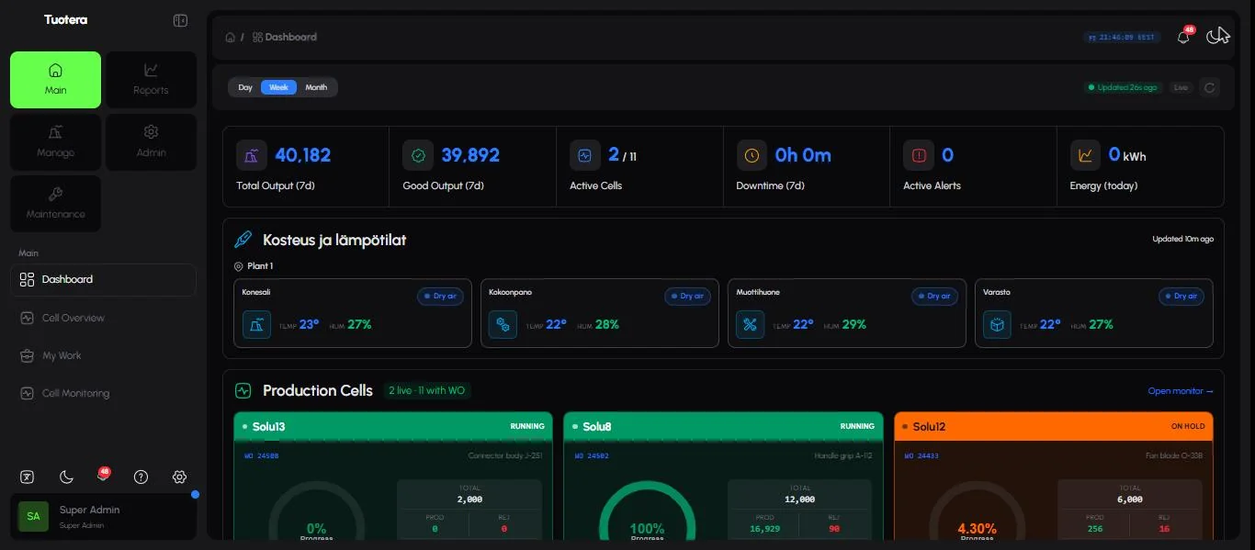Viewport: 1255px width, 550px height.
Task: Click the pen icon beside Kosteus ja lämpötilat
Action: 243,240
